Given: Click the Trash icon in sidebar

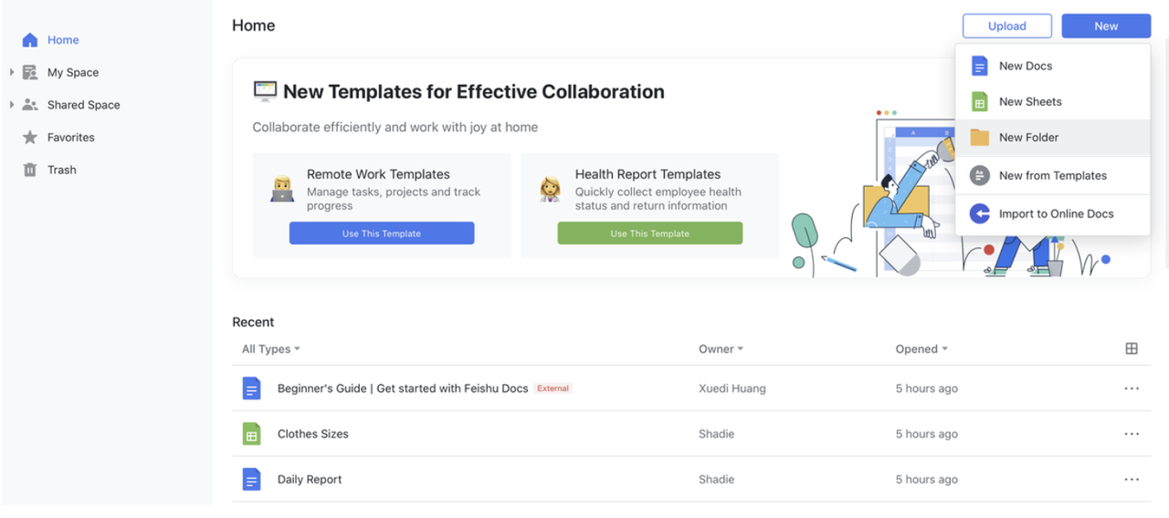Looking at the screenshot, I should (30, 170).
